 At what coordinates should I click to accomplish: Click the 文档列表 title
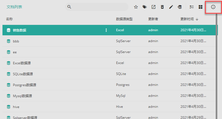14,7
